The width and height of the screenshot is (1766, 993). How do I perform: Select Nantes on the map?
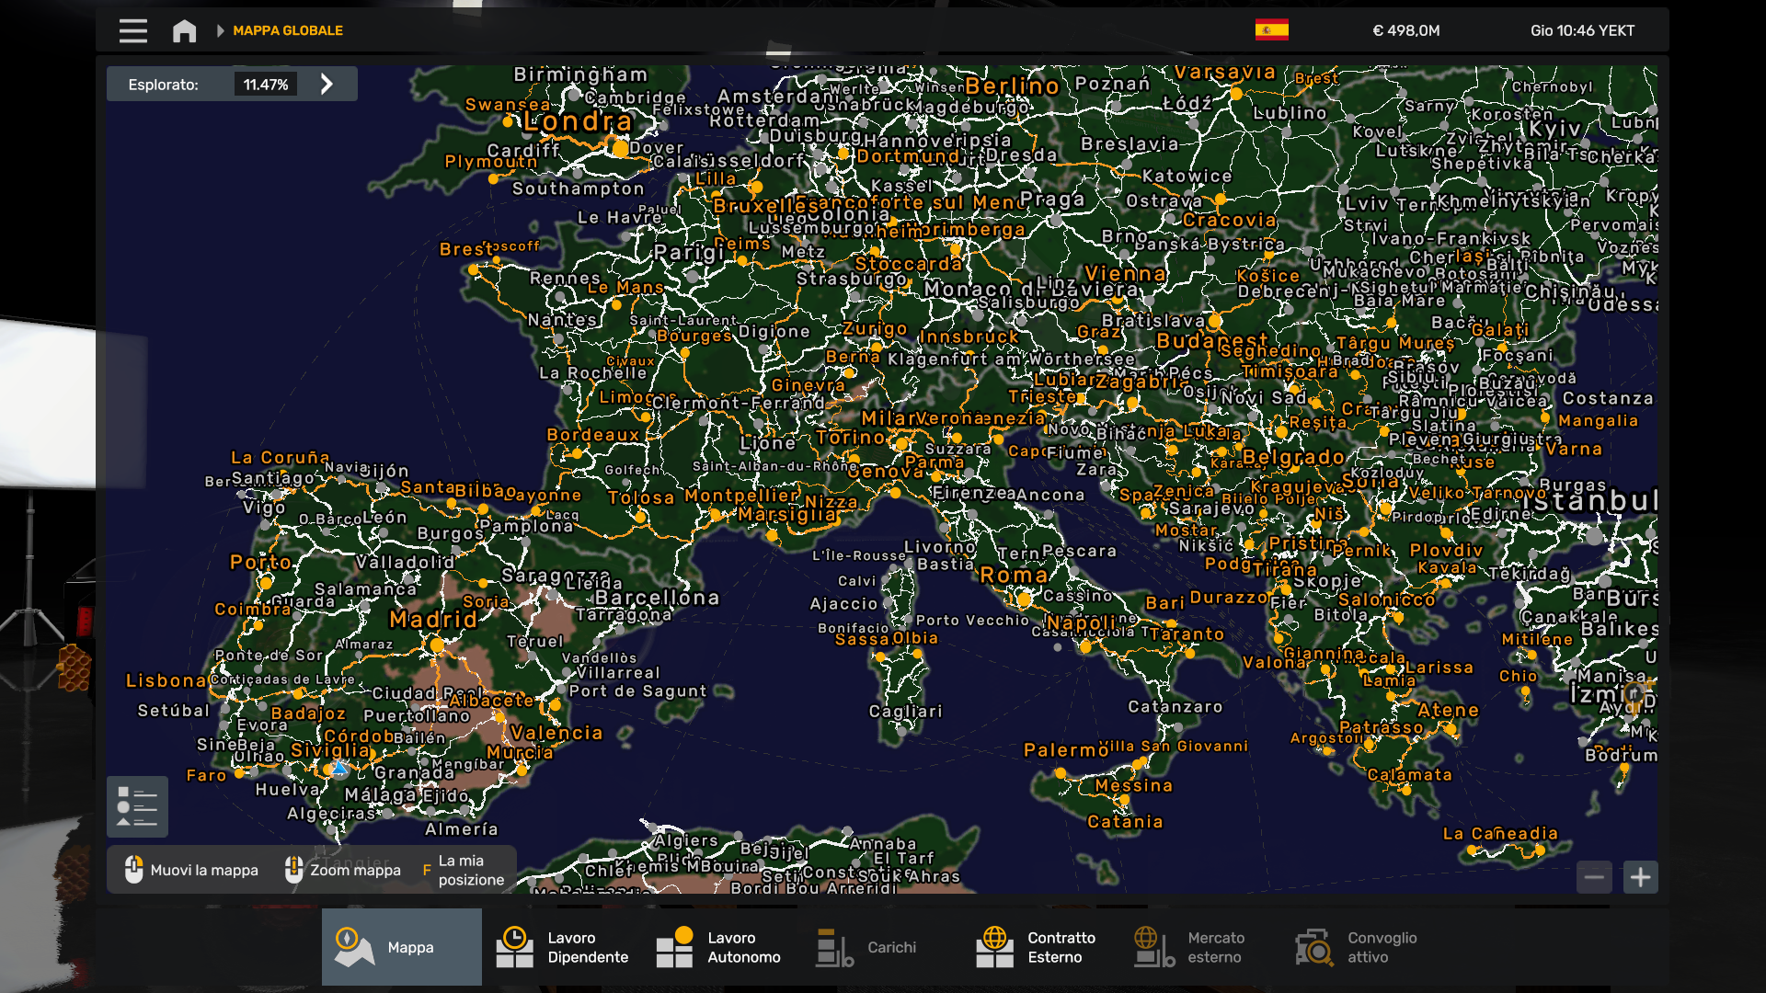pyautogui.click(x=562, y=319)
